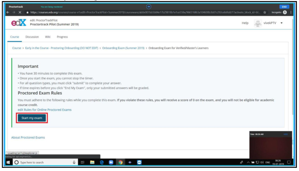Open Early in the Course breadcrumb link

click(x=62, y=48)
